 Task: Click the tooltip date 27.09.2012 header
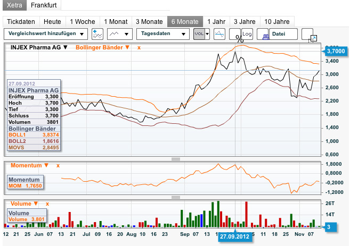22,84
